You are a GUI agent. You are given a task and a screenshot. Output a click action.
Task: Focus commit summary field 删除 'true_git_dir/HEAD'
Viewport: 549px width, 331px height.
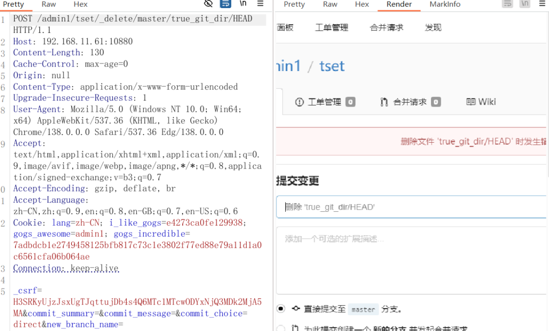click(411, 207)
